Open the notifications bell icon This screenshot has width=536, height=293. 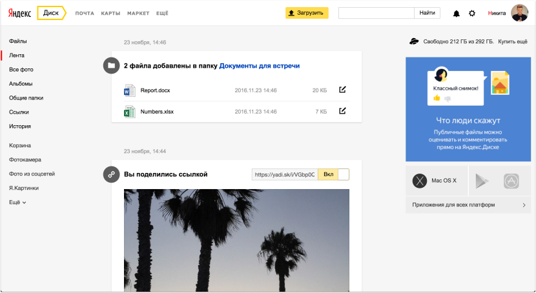457,13
